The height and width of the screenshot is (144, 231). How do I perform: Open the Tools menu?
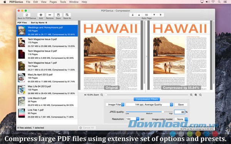[63, 2]
